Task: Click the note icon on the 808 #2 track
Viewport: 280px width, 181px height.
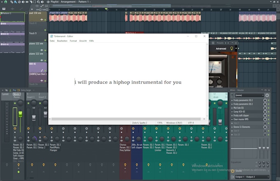Action: click(42, 70)
